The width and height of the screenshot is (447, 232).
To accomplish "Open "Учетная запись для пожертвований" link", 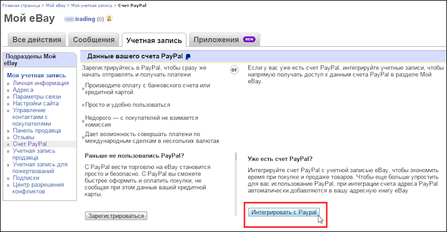I will [40, 168].
